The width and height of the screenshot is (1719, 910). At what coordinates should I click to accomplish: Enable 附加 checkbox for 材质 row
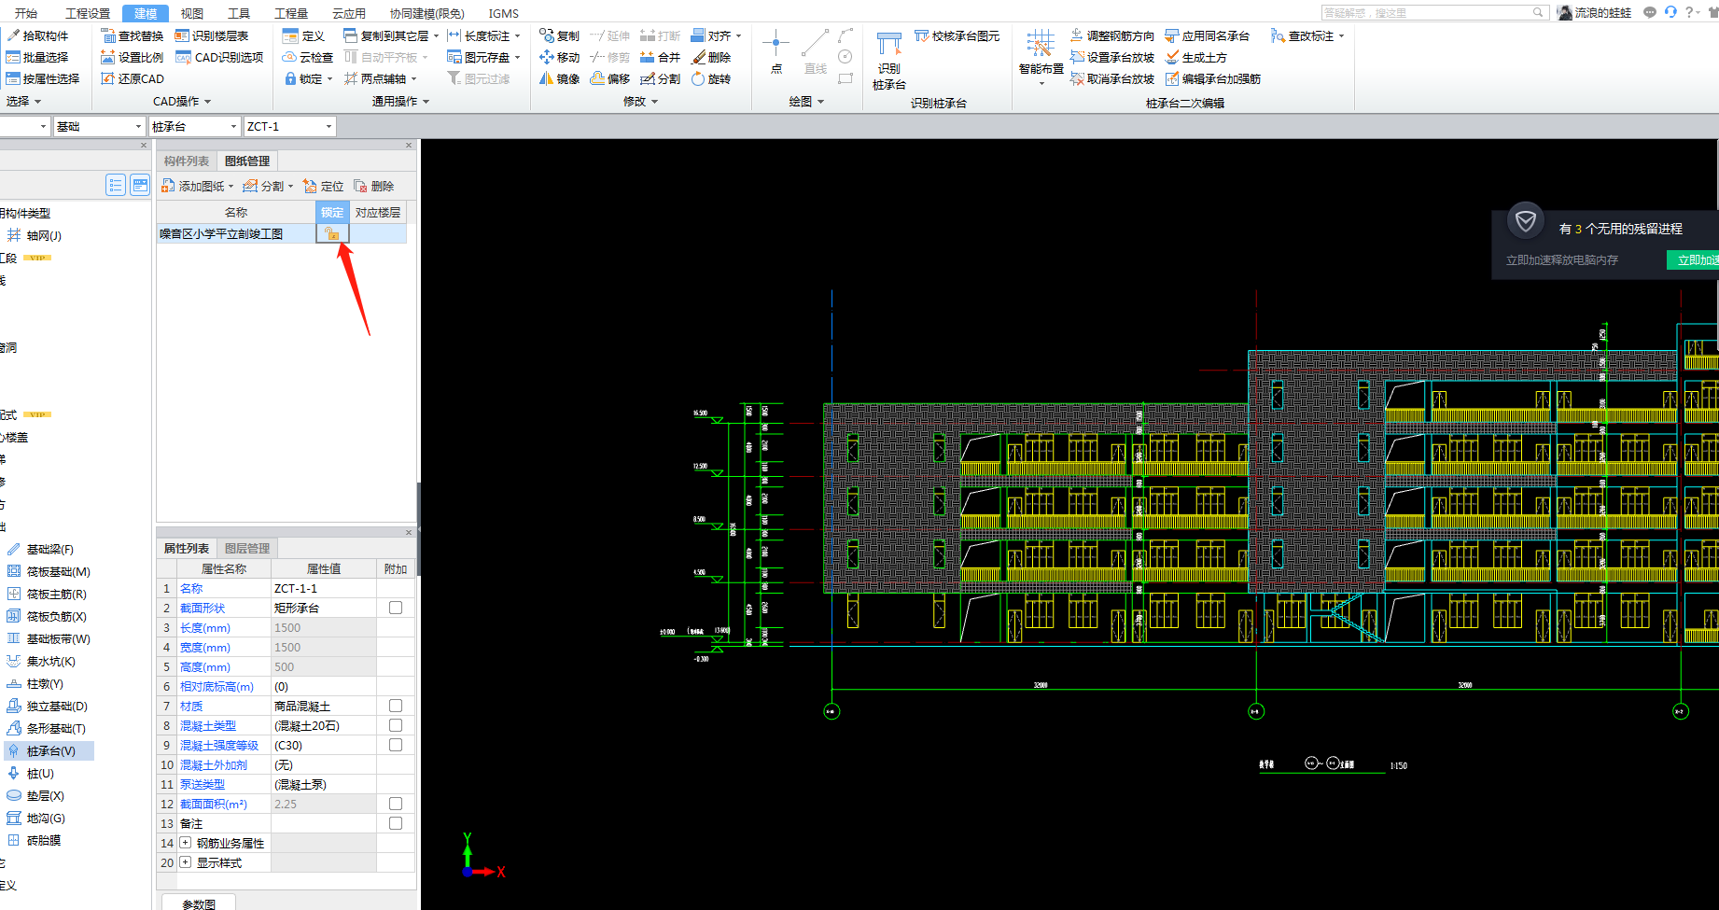(396, 706)
